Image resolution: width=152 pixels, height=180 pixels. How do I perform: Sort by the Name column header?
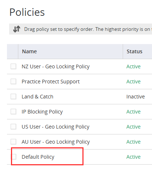tap(29, 51)
